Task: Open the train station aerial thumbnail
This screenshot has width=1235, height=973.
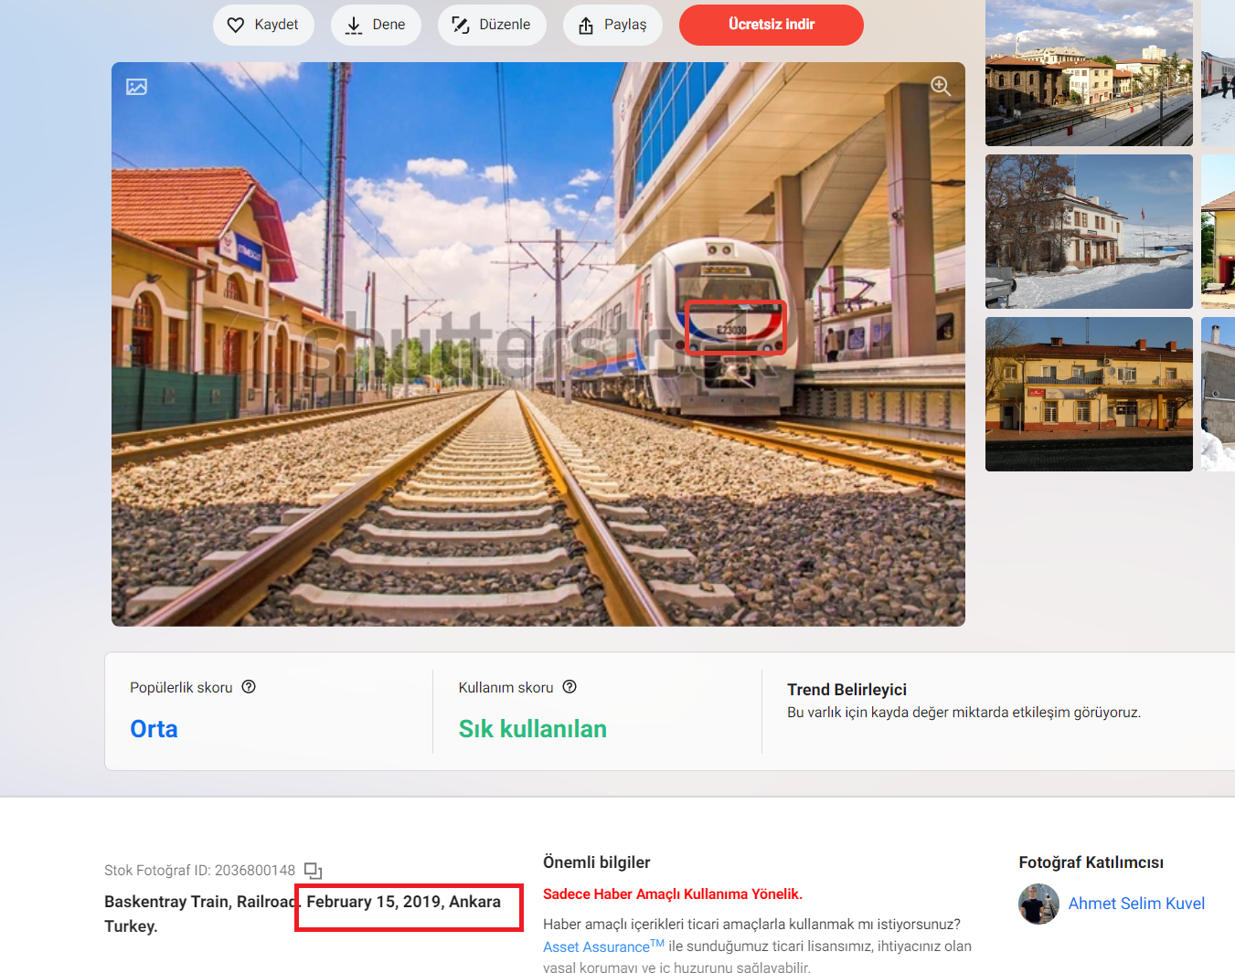Action: (1089, 73)
